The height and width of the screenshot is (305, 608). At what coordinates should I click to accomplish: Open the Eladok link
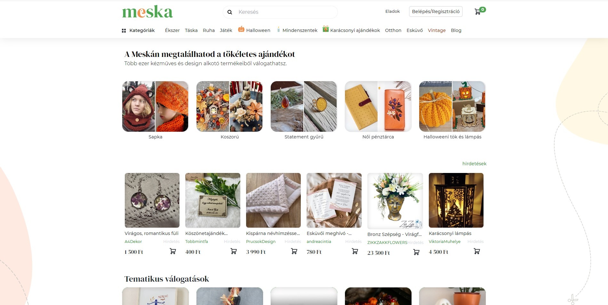pyautogui.click(x=393, y=12)
